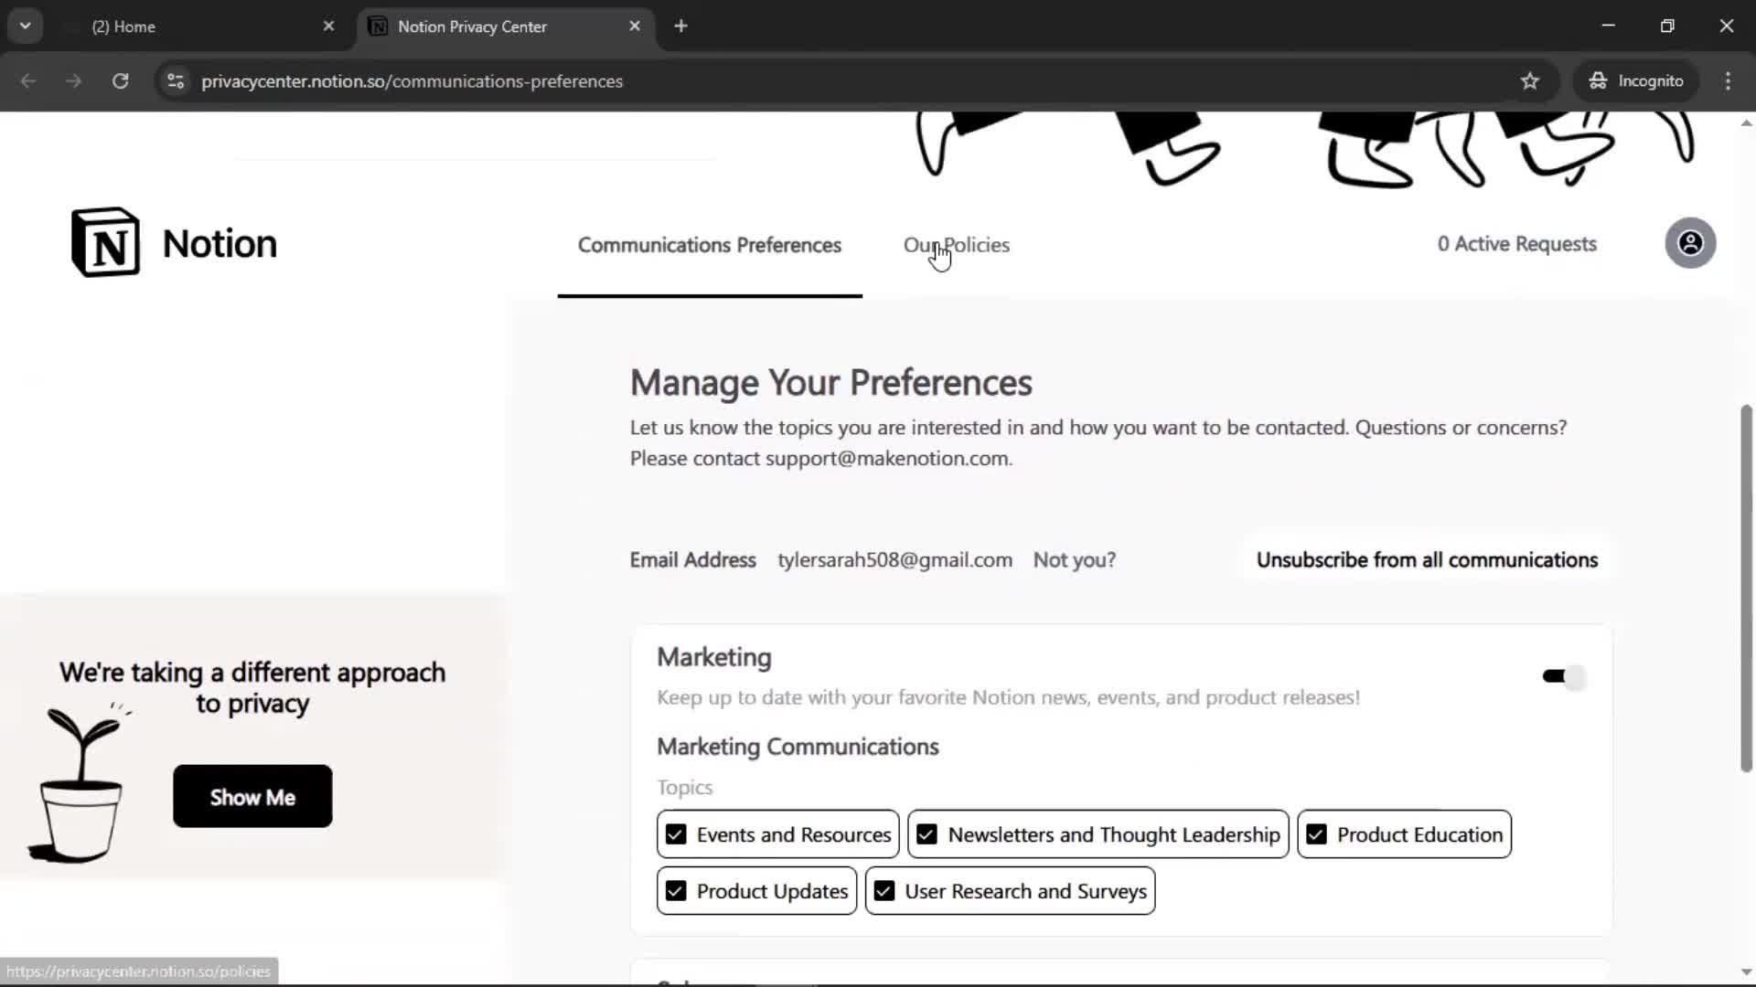Bookmark this page with star icon
The height and width of the screenshot is (987, 1756).
pyautogui.click(x=1530, y=81)
